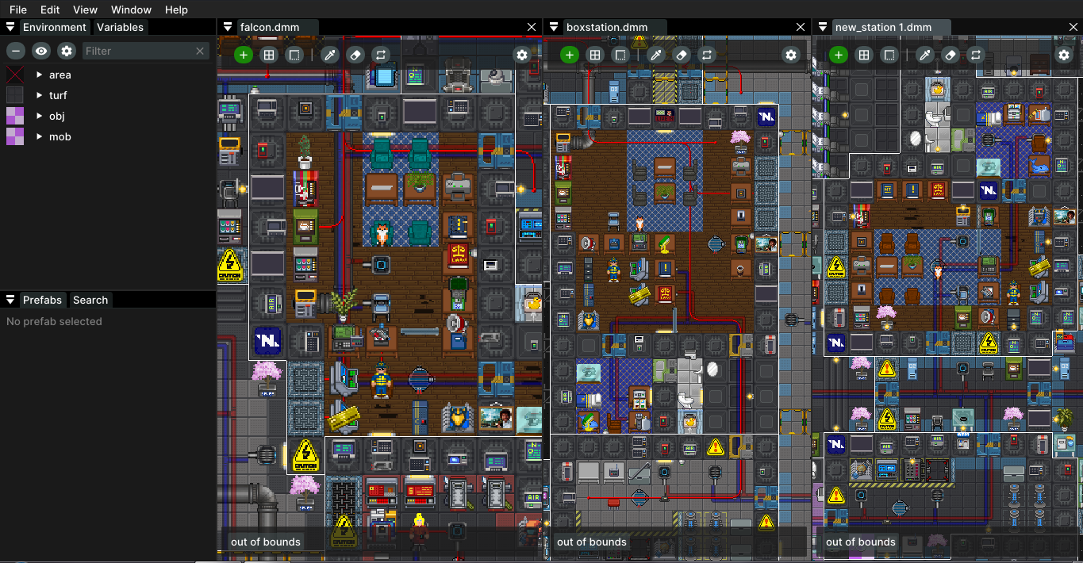Select the eraser tool in new_station 1.dmm

coord(951,55)
